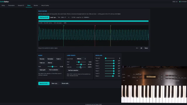The width and height of the screenshot is (187, 105).
Task: Click Apply gain
Action: (43, 70)
